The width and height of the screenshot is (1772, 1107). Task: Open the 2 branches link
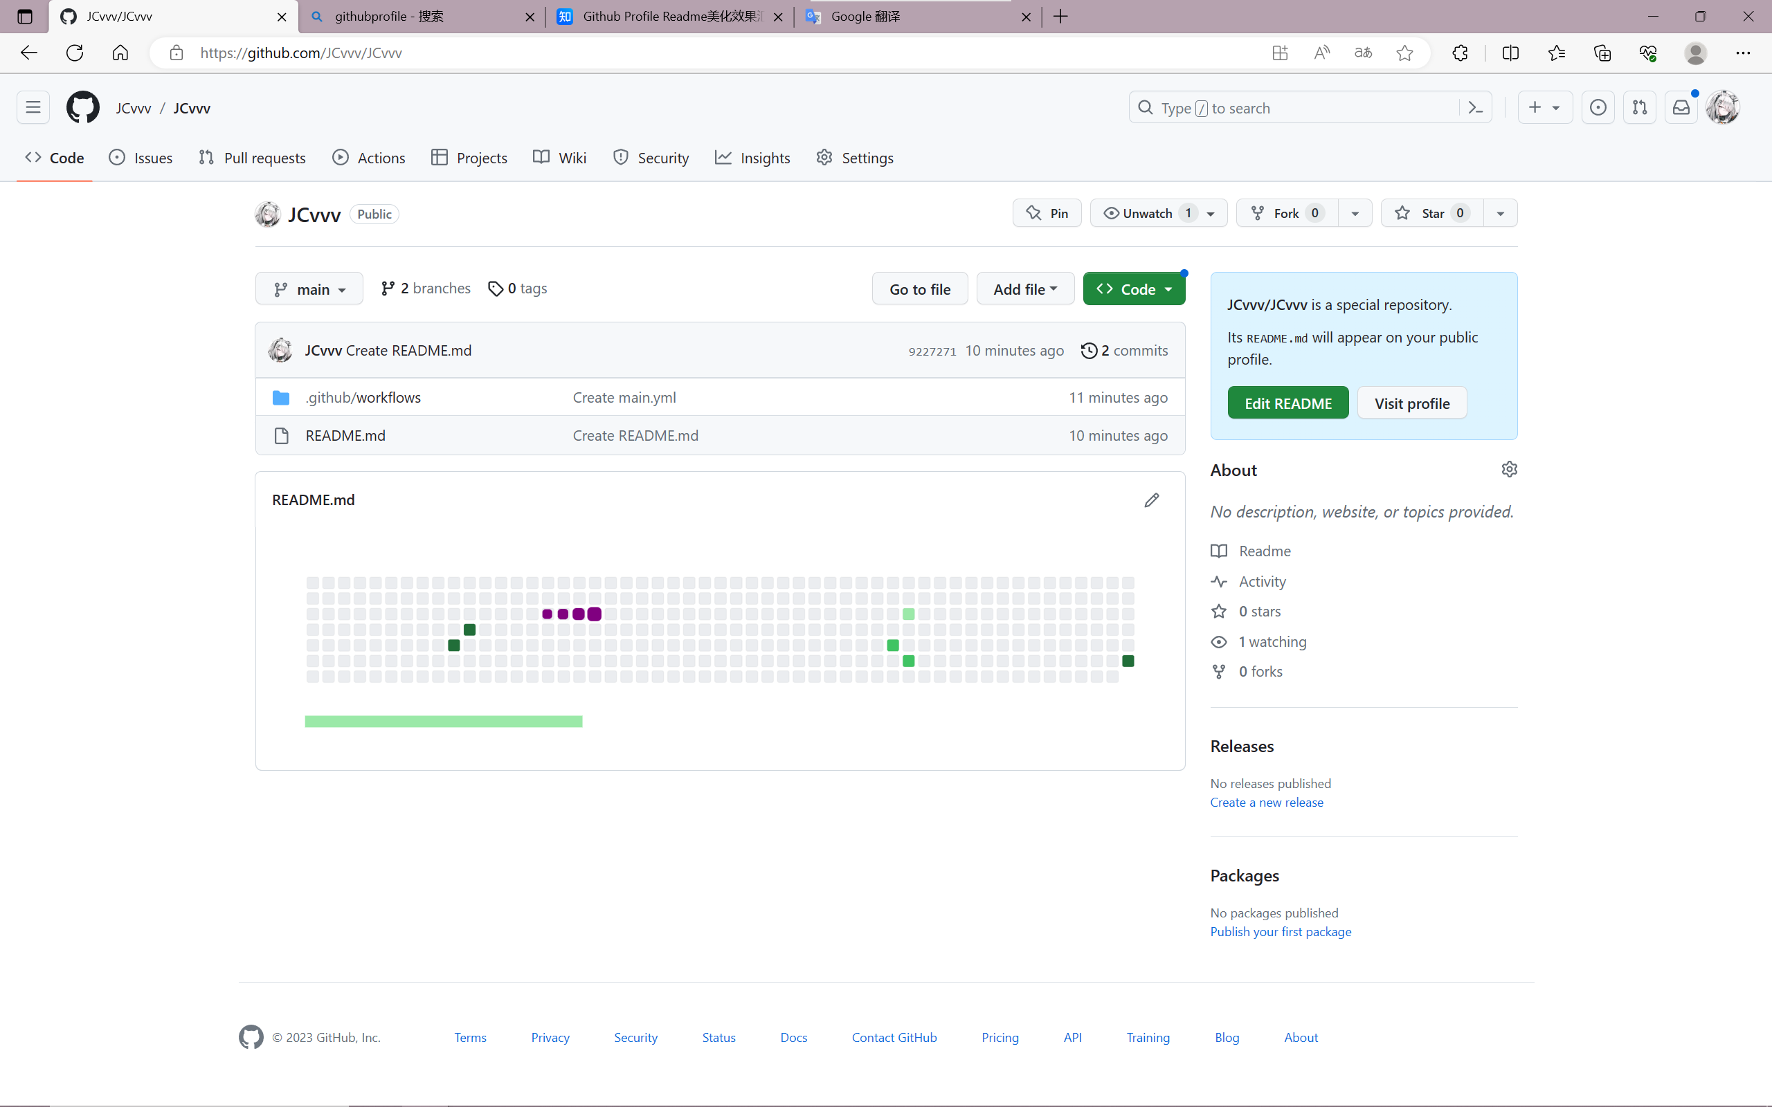426,289
